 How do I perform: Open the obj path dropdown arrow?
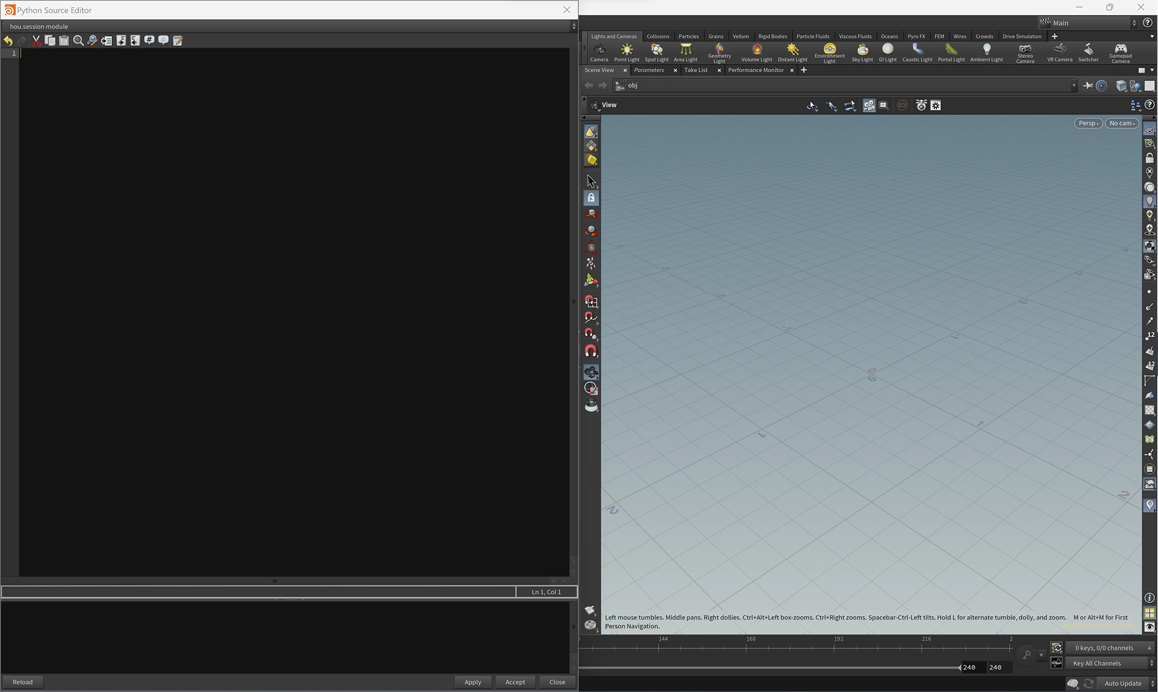tap(1074, 86)
